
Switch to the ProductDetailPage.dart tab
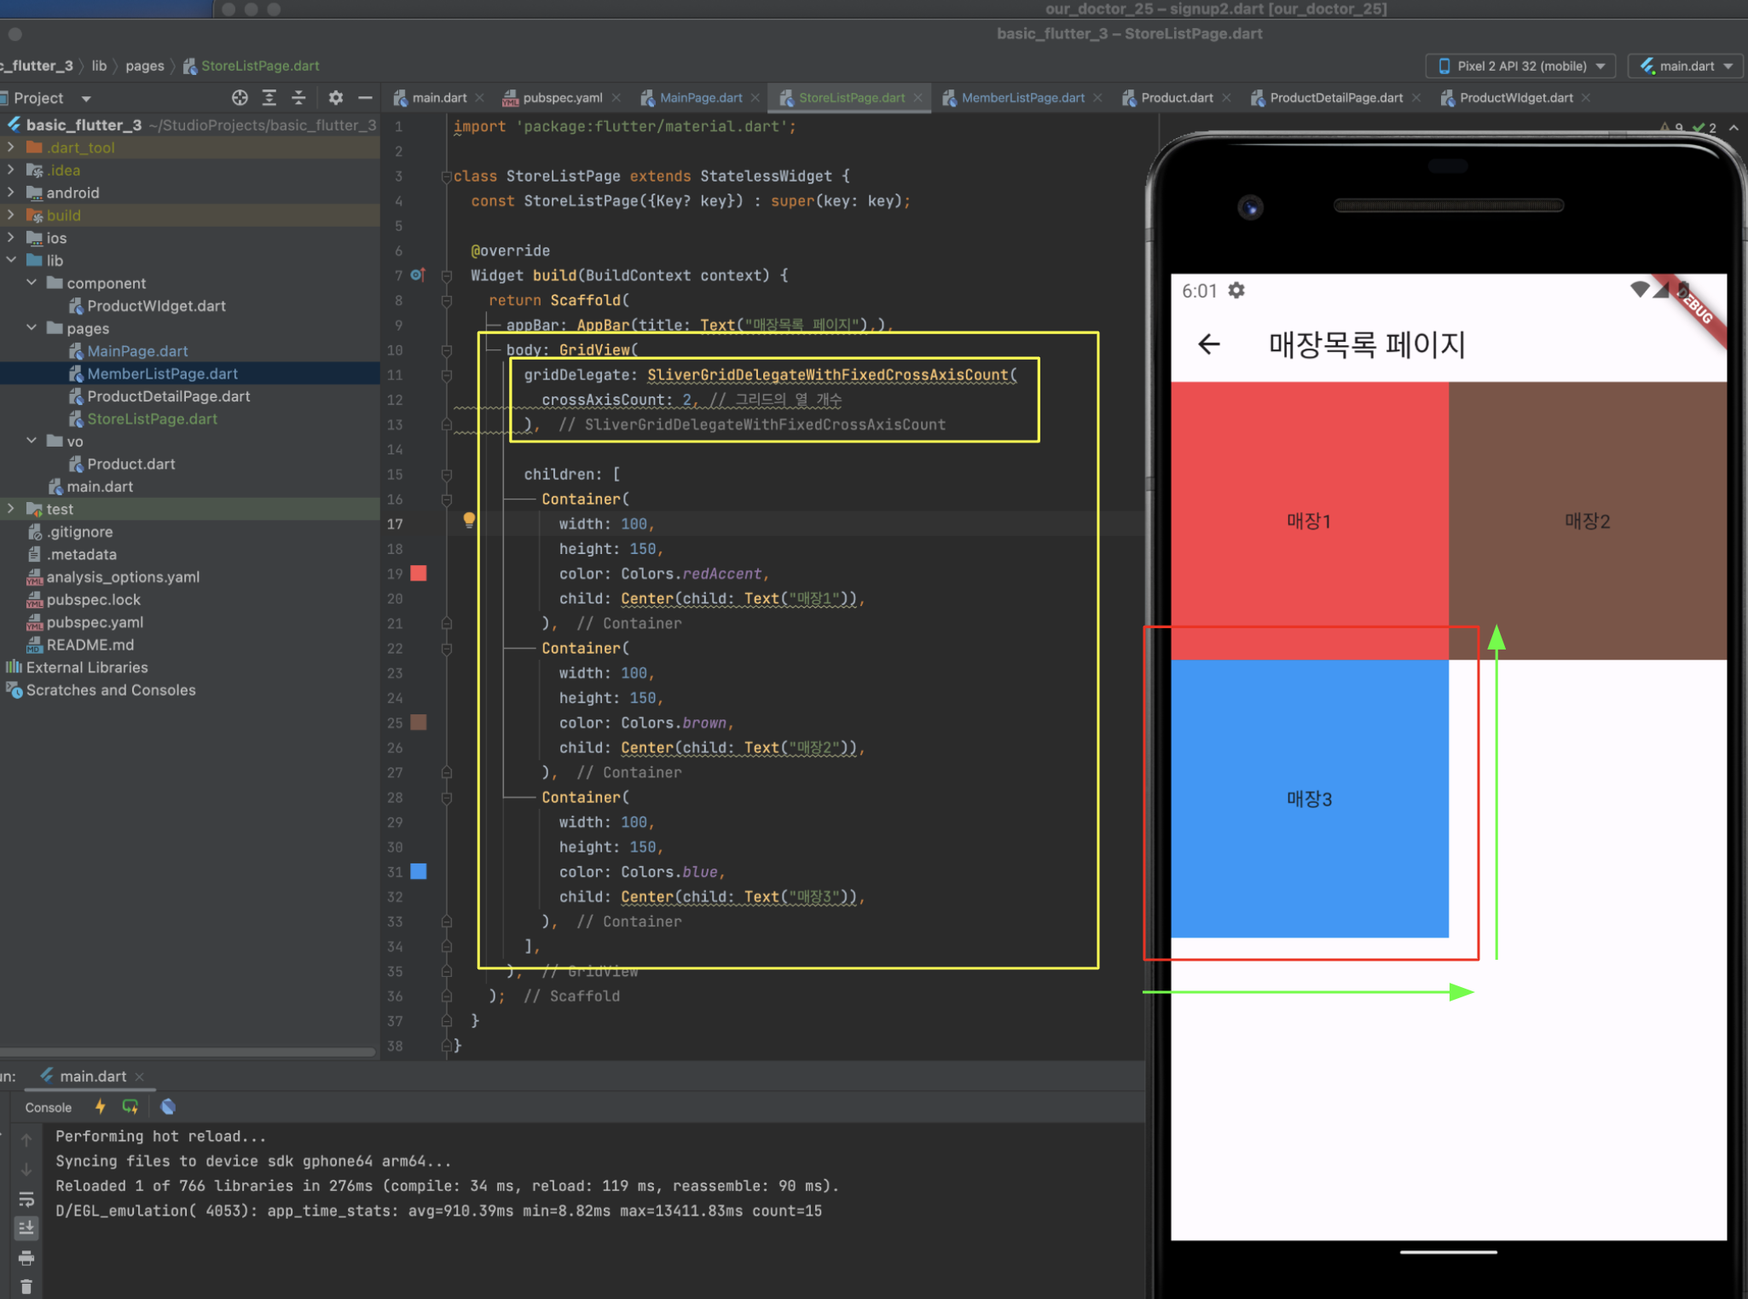click(1335, 98)
